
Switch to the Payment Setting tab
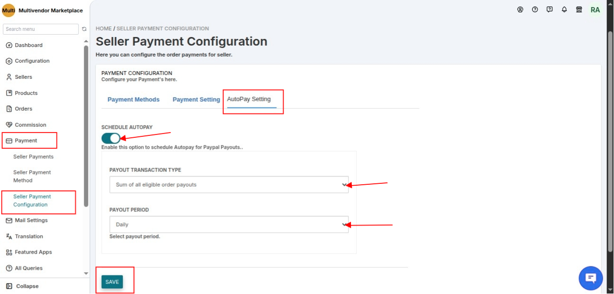(x=196, y=100)
